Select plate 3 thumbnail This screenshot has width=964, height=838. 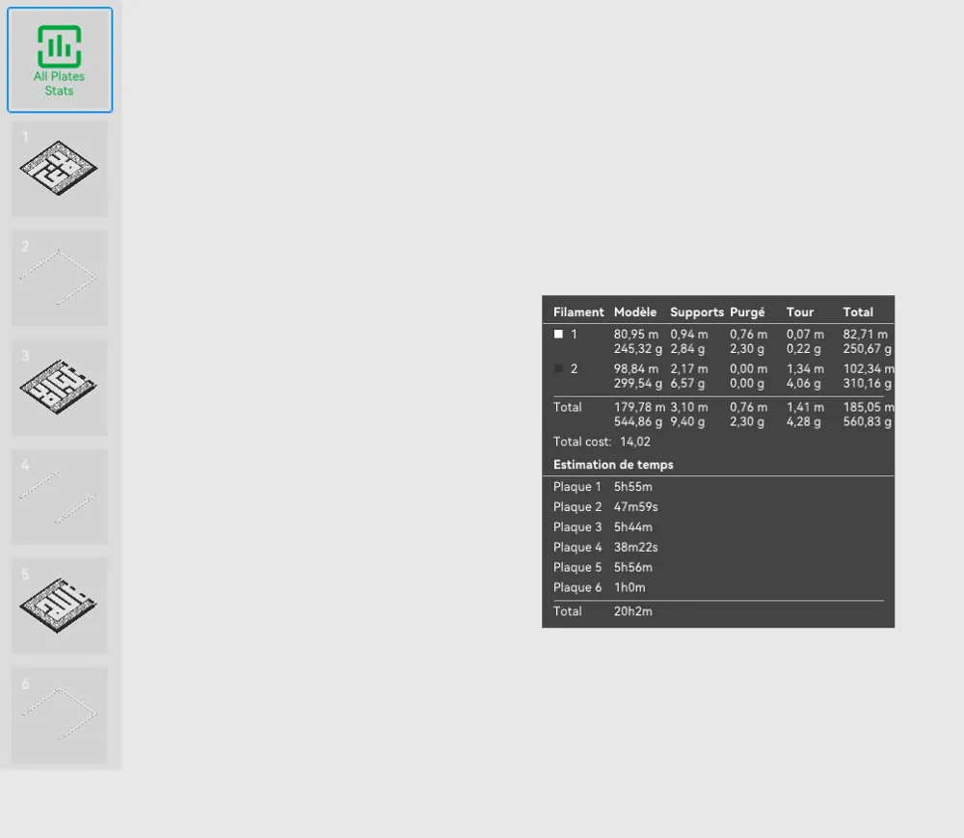tap(60, 388)
